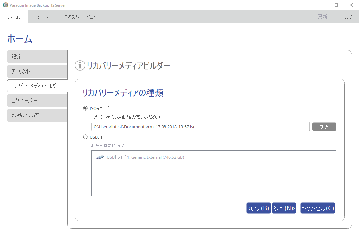Open the ホーム tab
Screen dimensions: 359x235
pyautogui.click(x=14, y=17)
